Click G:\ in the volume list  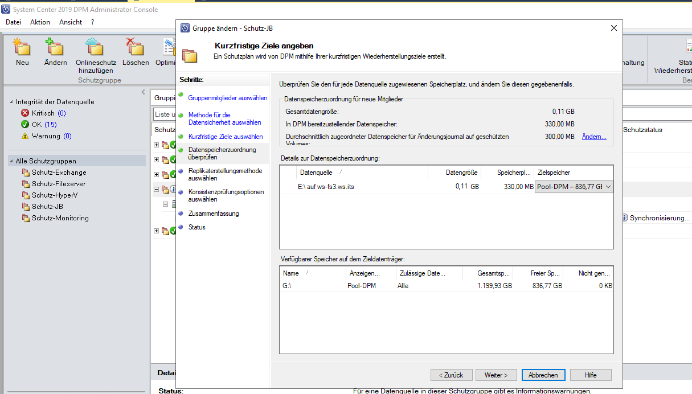[x=287, y=286]
